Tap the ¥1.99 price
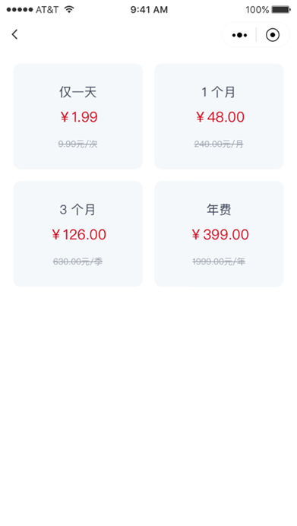Image resolution: width=297 pixels, height=526 pixels. click(79, 117)
